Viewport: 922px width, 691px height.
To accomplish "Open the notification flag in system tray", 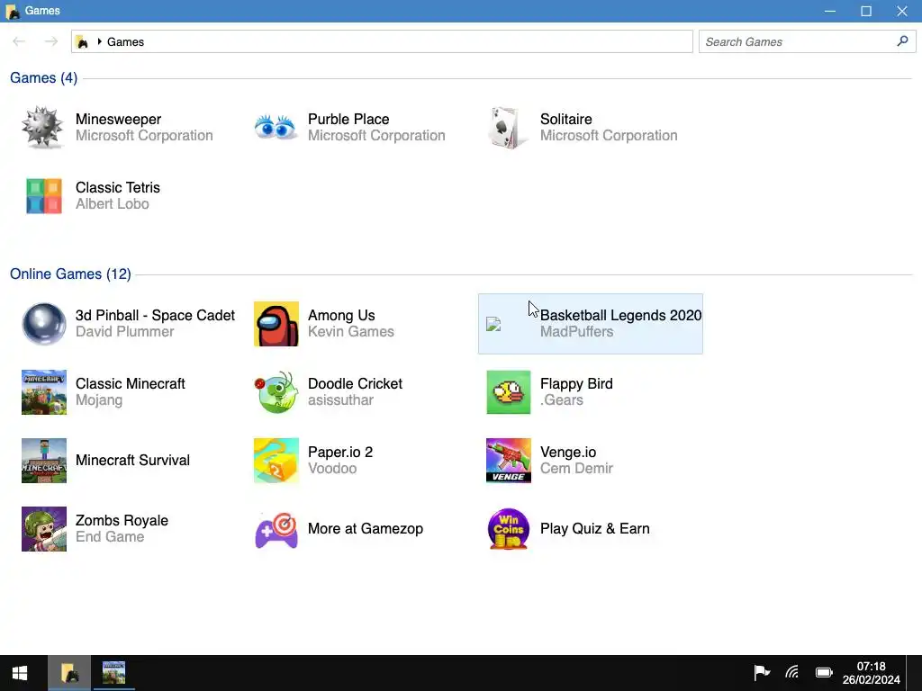I will click(x=762, y=672).
